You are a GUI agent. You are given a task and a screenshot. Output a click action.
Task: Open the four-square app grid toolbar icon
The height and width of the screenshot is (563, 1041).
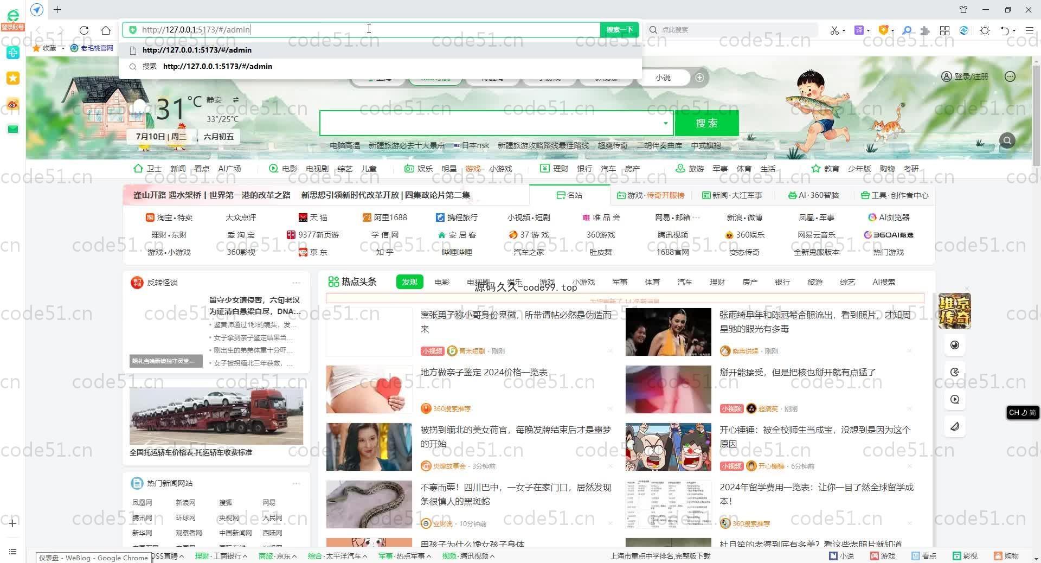pyautogui.click(x=944, y=30)
